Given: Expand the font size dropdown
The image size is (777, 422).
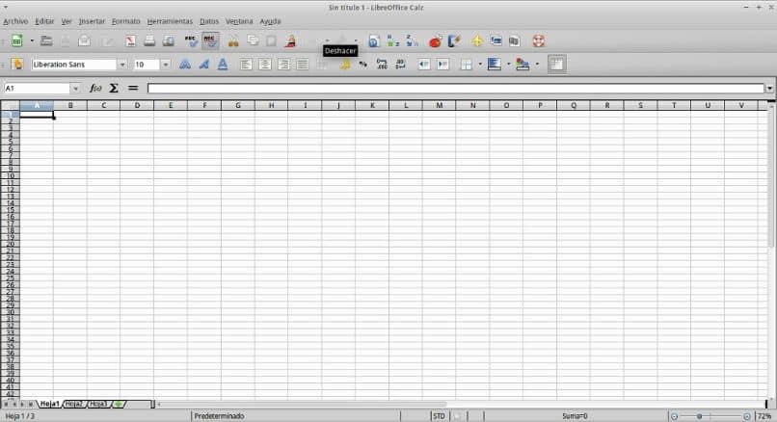Looking at the screenshot, I should point(166,65).
